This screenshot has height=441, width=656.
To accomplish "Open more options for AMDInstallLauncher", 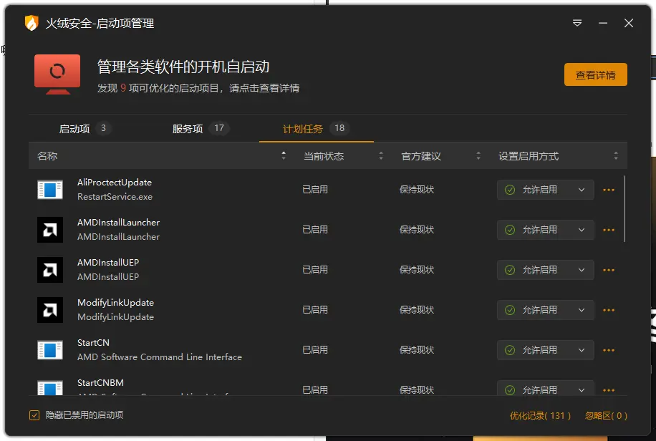I will [x=609, y=230].
